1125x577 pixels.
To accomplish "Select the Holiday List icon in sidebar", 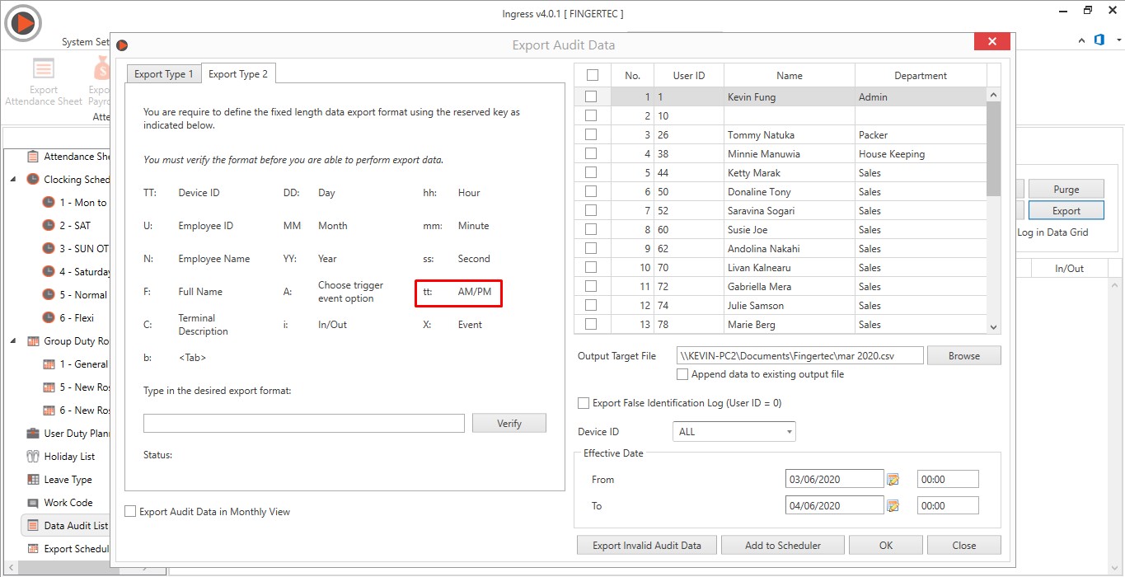I will click(33, 457).
